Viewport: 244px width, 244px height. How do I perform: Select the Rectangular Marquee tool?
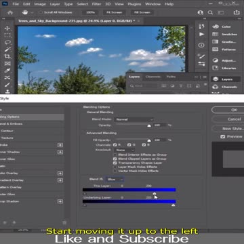click(7, 35)
